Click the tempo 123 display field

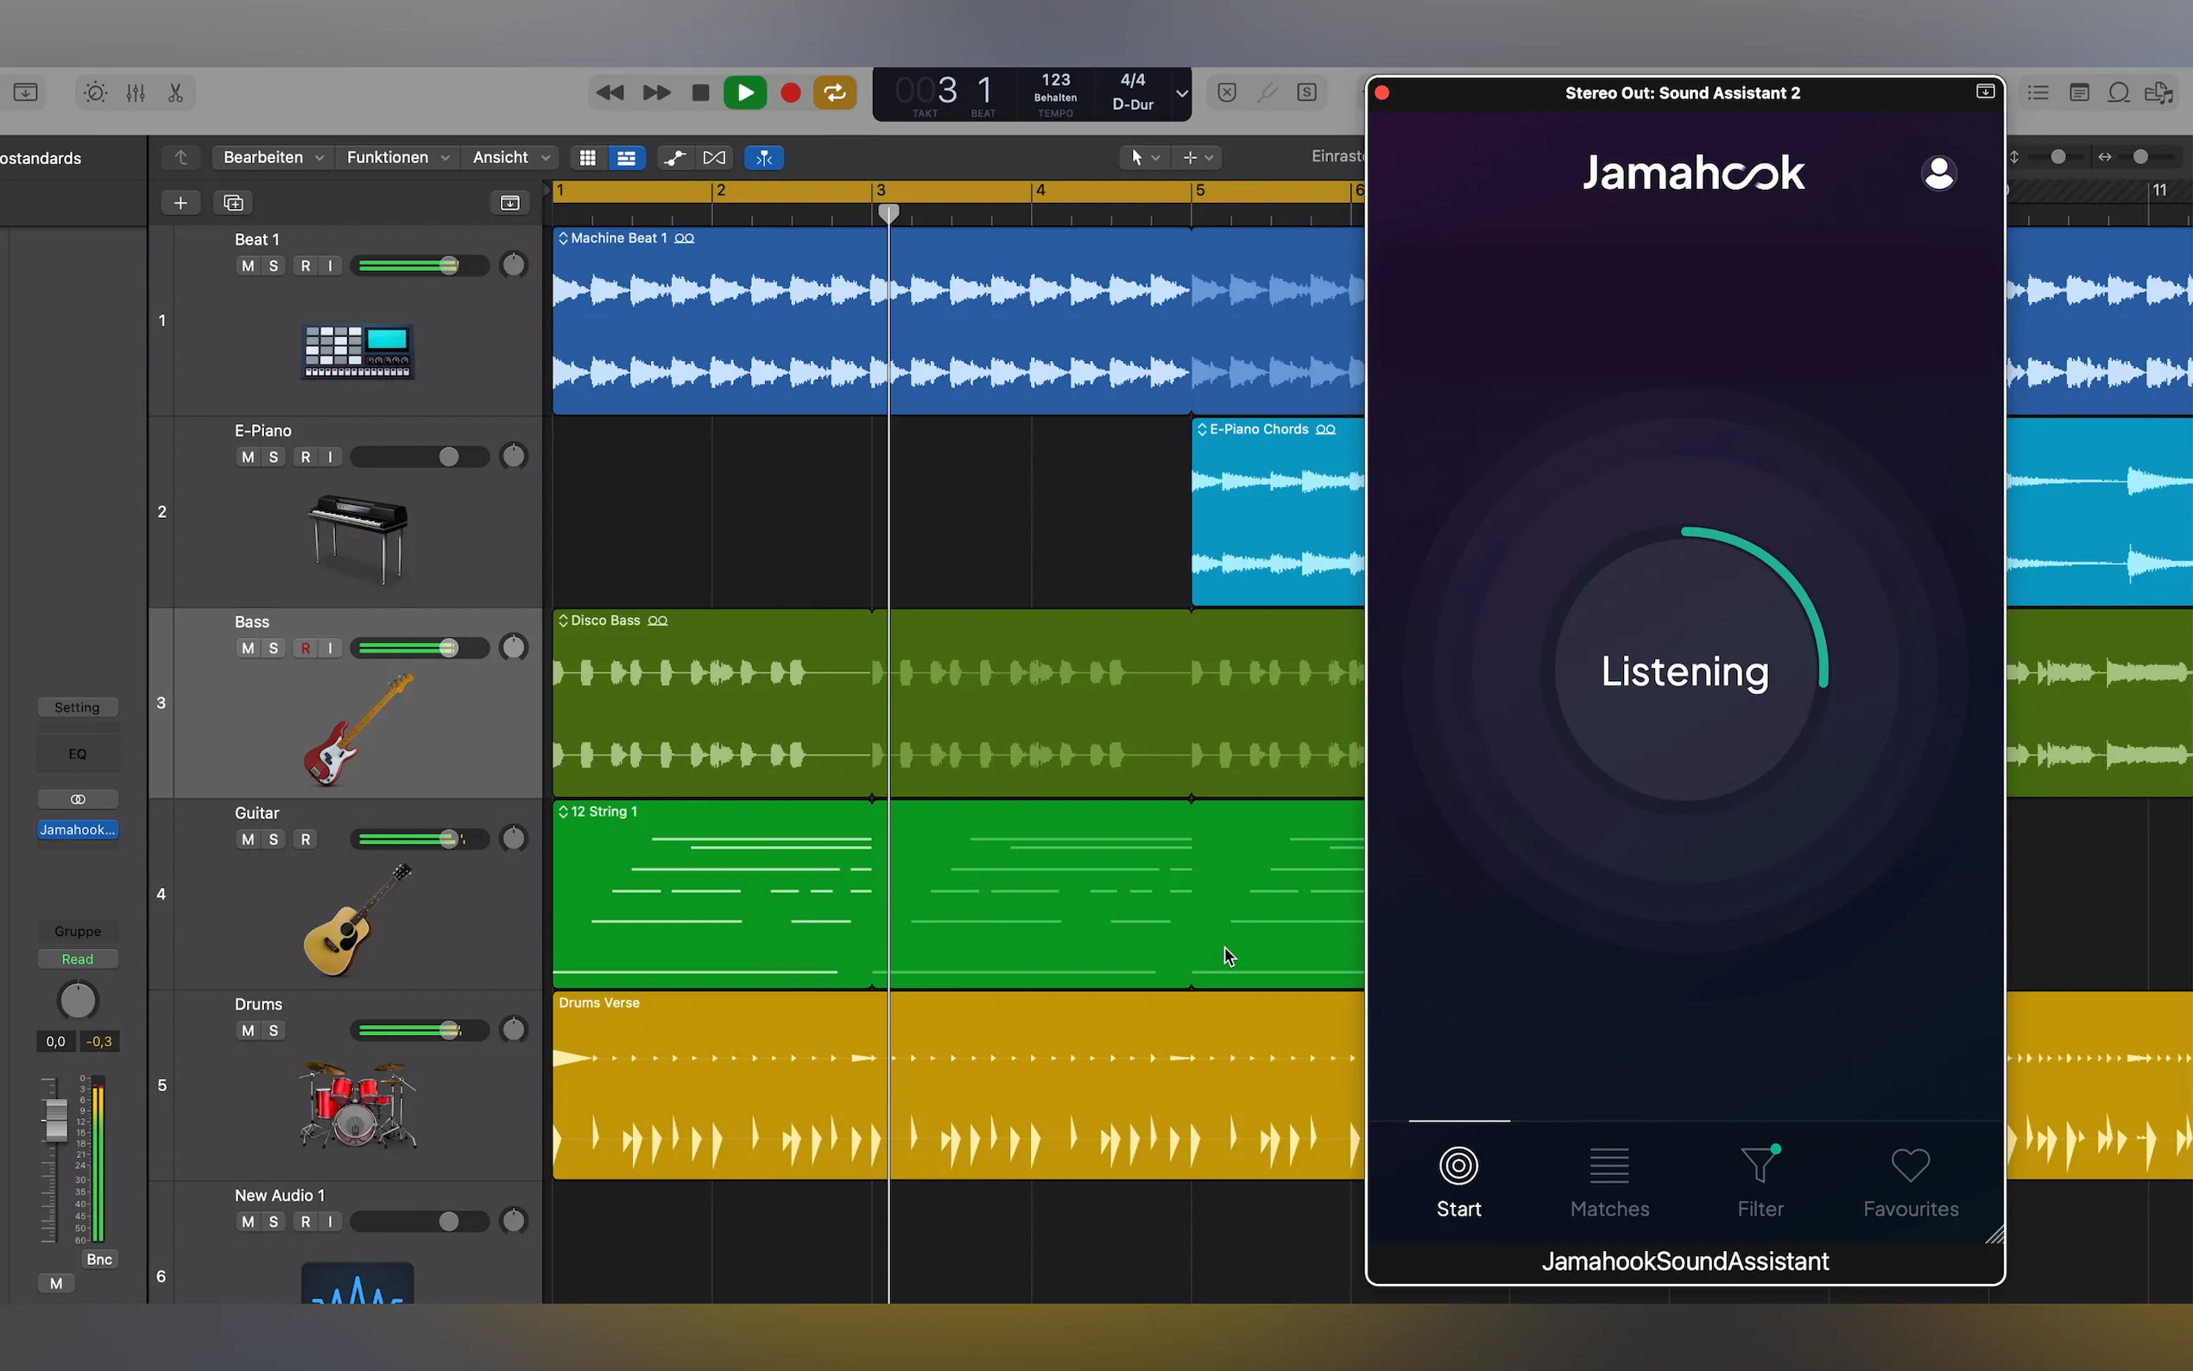pyautogui.click(x=1055, y=79)
